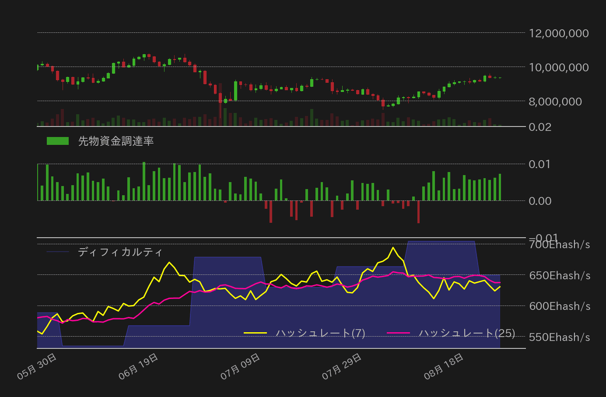Click the 650Ehash/s axis label
Screen dimensions: 606x397
[x=560, y=276]
